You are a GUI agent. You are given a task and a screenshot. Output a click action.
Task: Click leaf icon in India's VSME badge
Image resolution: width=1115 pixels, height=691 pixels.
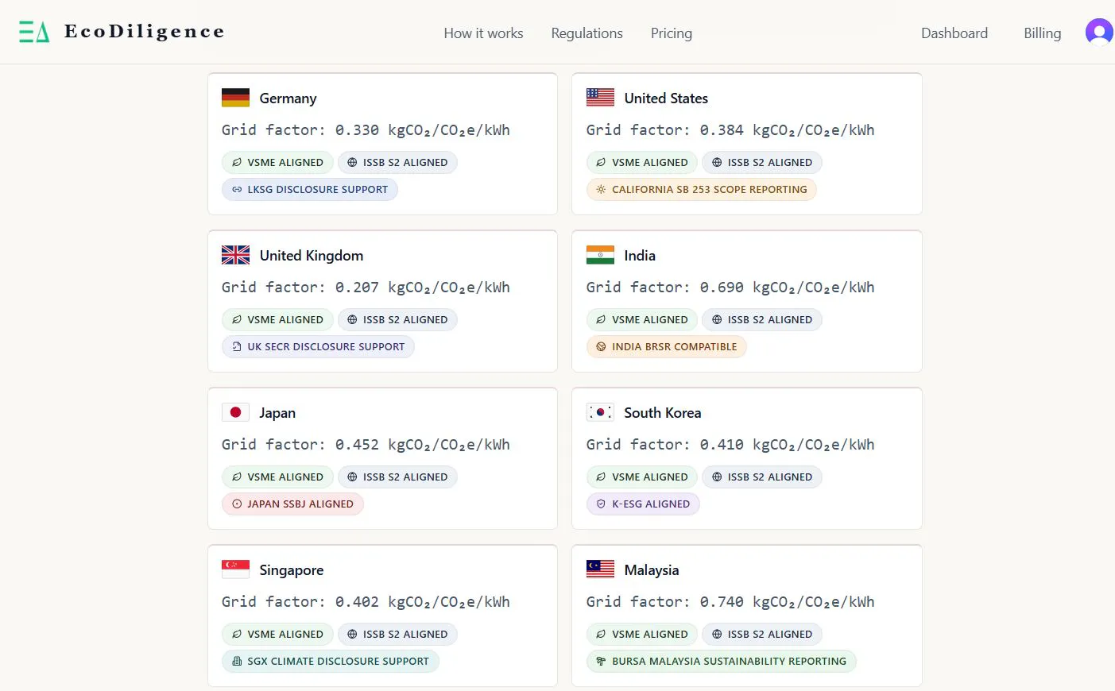click(x=601, y=320)
